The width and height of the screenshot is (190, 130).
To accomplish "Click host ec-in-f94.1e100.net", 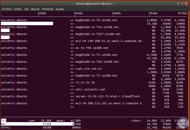I will (x=92, y=48).
